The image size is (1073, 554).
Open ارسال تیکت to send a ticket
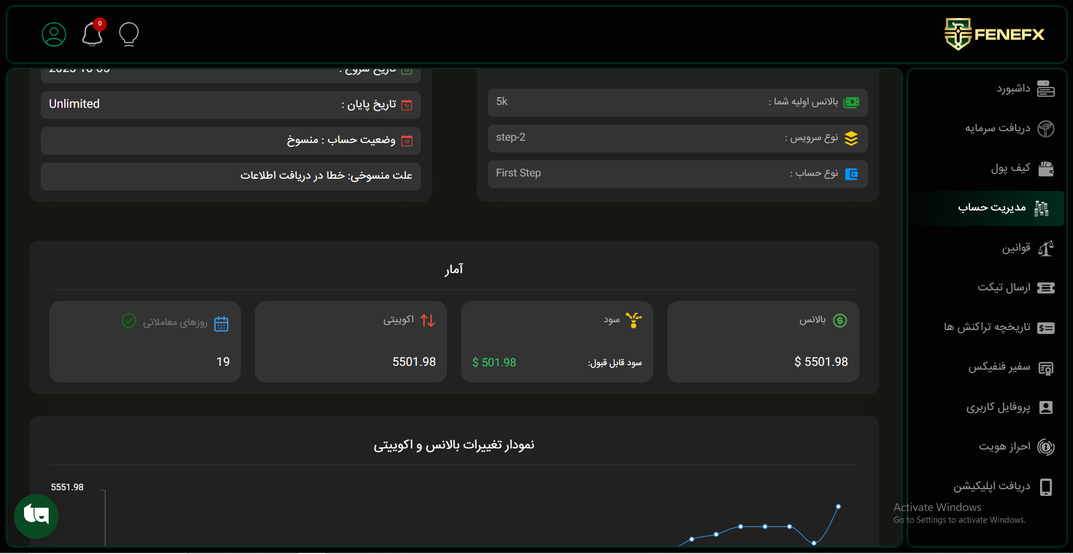tap(1004, 288)
